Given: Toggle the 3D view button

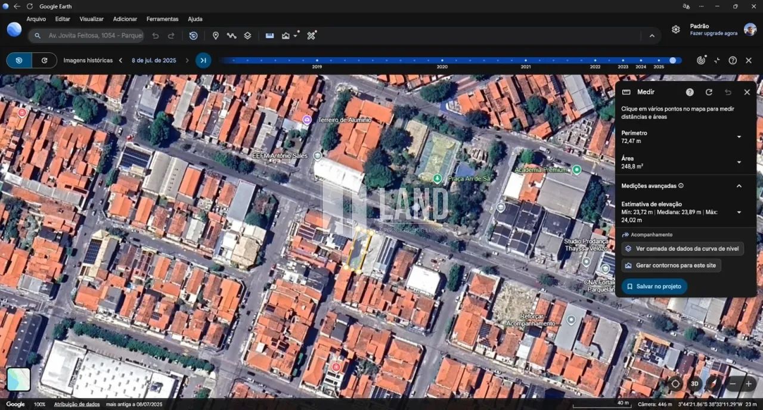Looking at the screenshot, I should (x=694, y=384).
